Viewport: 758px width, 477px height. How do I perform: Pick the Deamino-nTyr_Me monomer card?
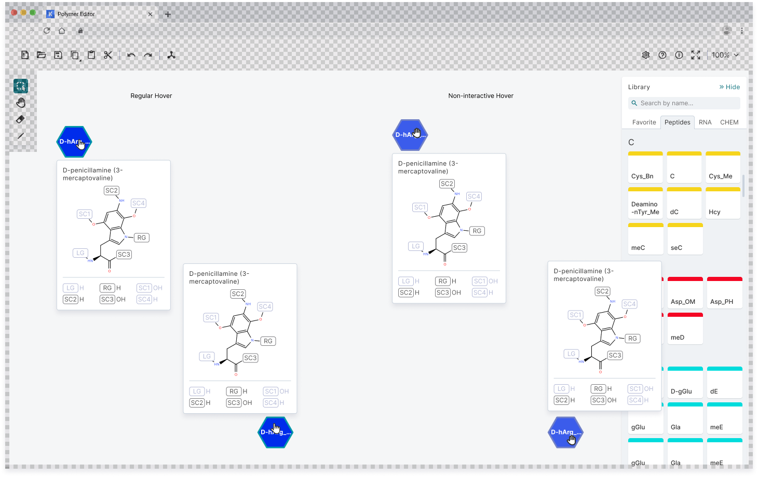[x=645, y=203]
